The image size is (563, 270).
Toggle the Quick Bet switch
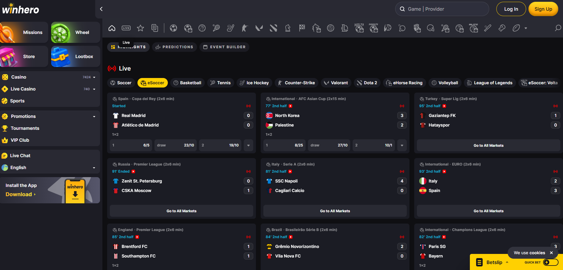[551, 262]
